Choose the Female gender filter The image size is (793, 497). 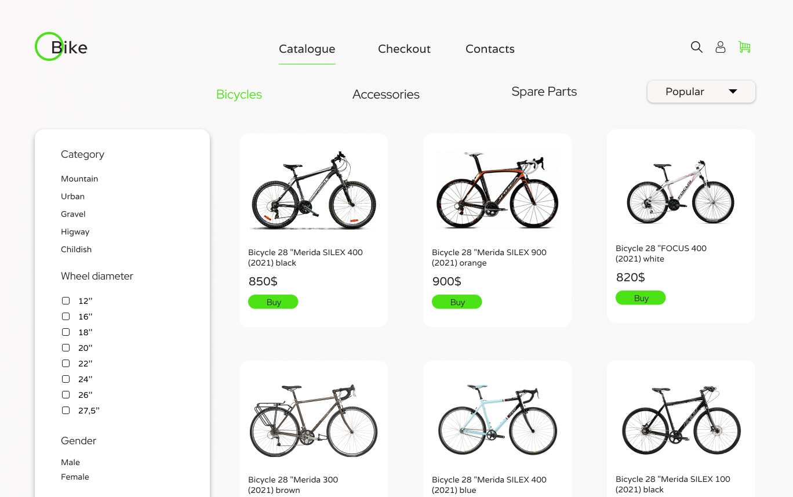(75, 477)
